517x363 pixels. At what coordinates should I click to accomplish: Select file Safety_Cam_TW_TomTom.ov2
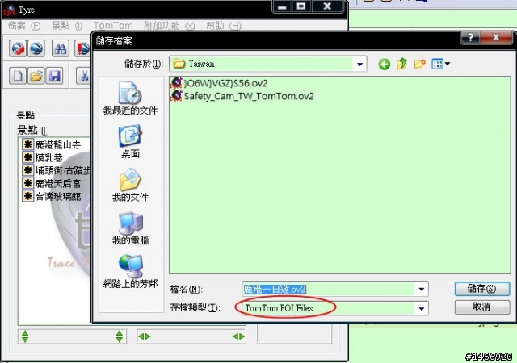242,96
